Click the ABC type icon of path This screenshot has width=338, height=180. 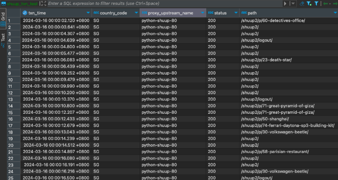[244, 13]
